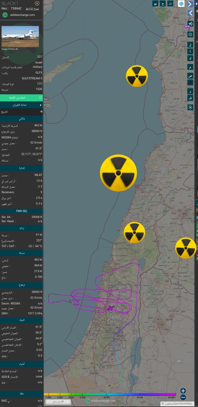
Task: Open full details via التفاصيل الكاملة button
Action: point(21,97)
